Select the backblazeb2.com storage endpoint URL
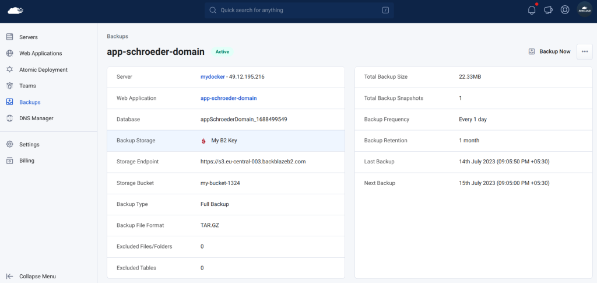597x283 pixels. click(253, 162)
